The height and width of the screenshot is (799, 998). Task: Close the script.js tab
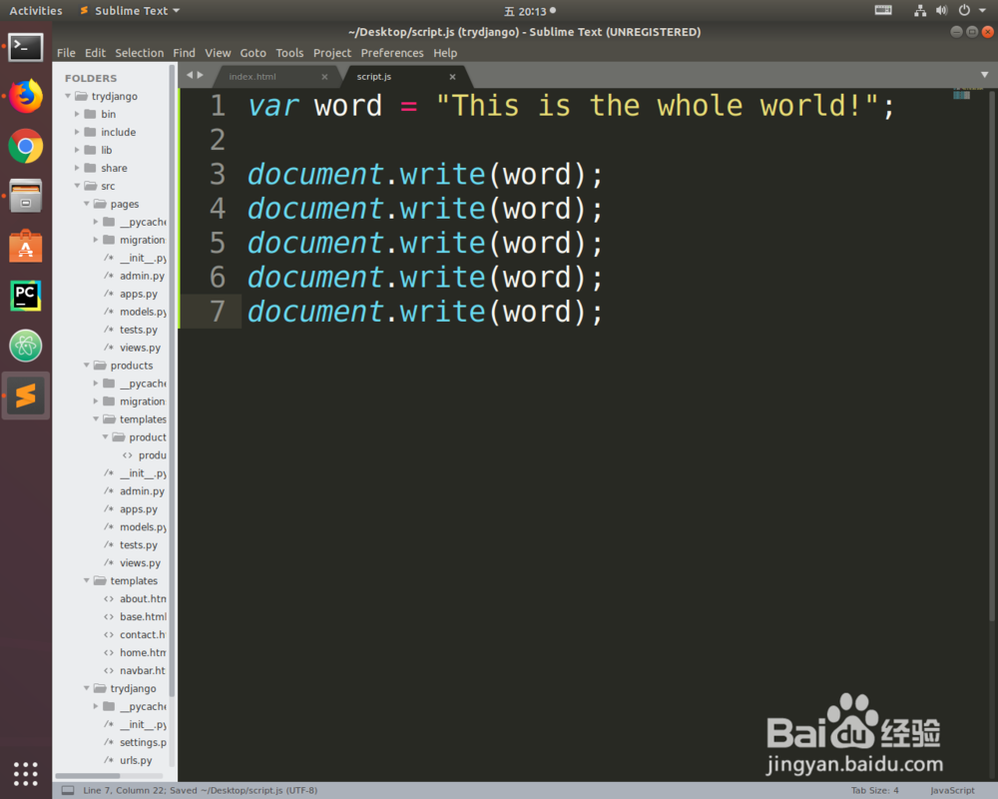tap(452, 77)
